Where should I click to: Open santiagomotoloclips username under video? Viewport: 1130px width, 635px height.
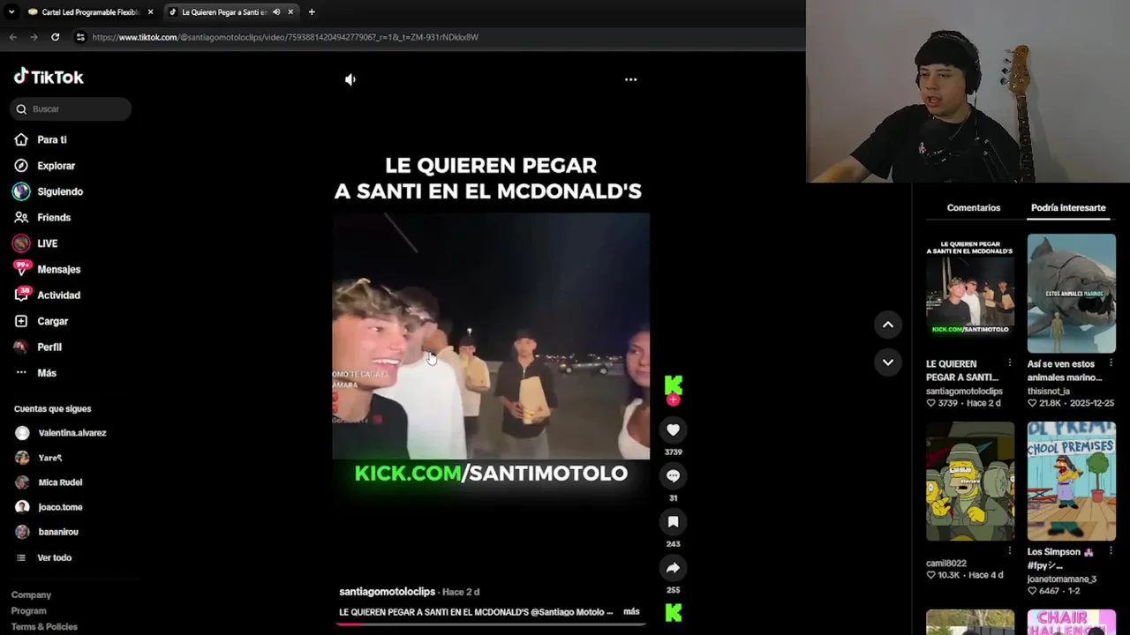[387, 592]
